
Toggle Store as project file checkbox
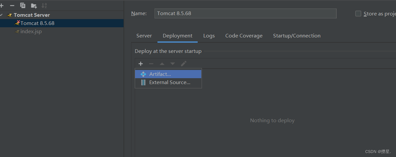(x=358, y=14)
